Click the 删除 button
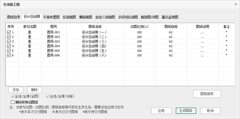240x119 pixels. point(35,90)
